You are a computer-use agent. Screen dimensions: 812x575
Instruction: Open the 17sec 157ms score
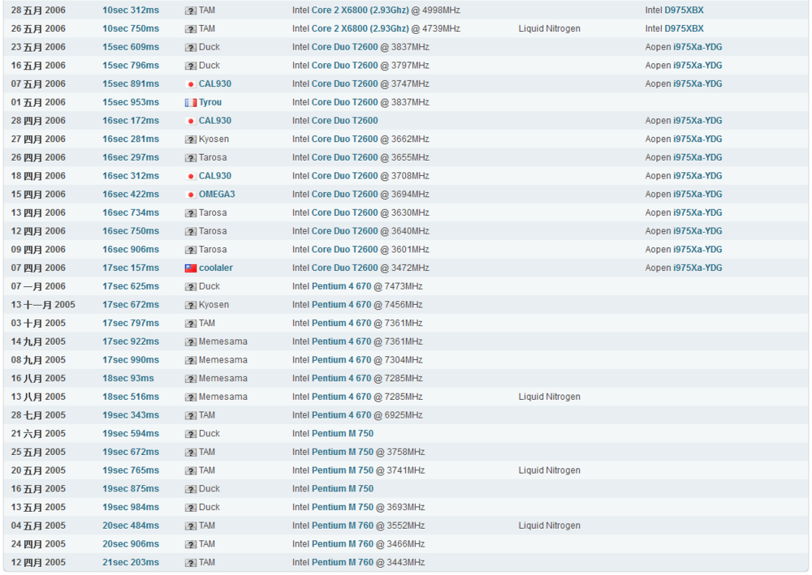pyautogui.click(x=131, y=268)
